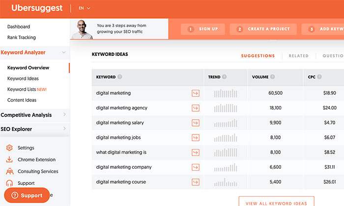344x206 pixels.
Task: Click the keyword 'digital marketing jobs'
Action: 118,137
